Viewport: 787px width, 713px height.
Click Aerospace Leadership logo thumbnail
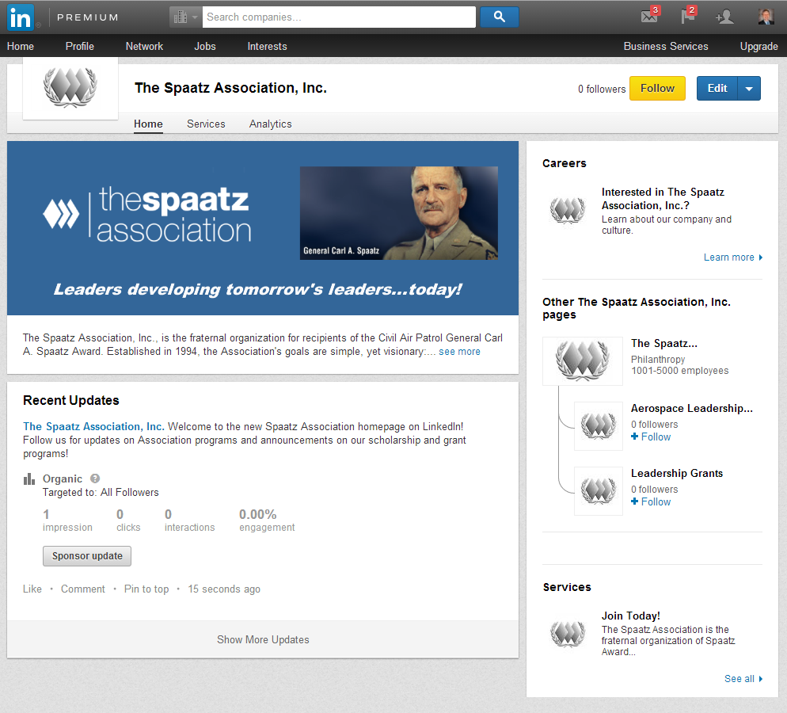[x=599, y=425]
